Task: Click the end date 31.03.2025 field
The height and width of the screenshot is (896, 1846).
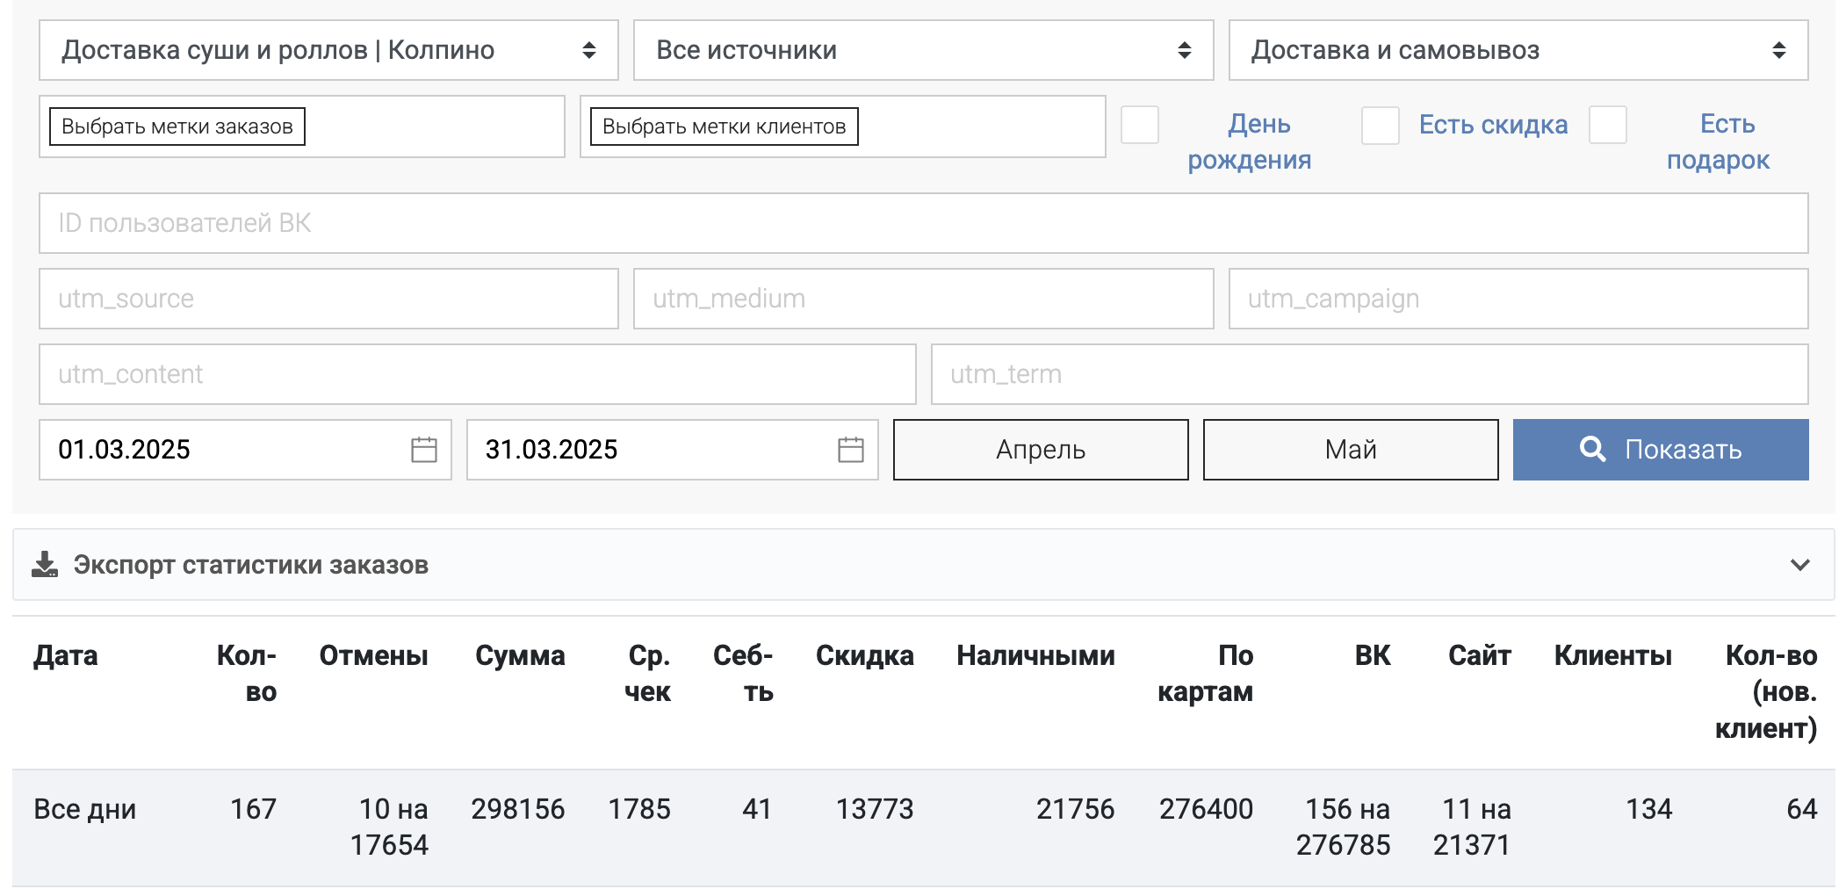Action: [673, 450]
